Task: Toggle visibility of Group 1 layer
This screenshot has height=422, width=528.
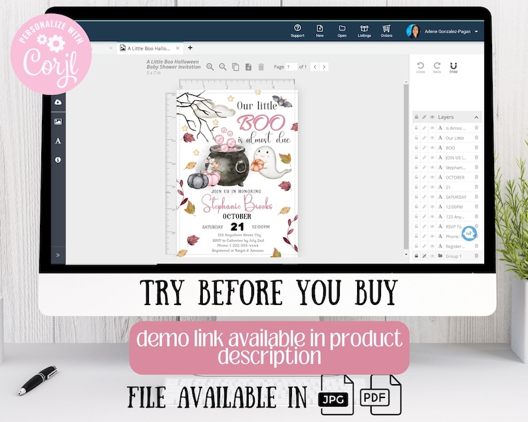Action: pos(432,256)
